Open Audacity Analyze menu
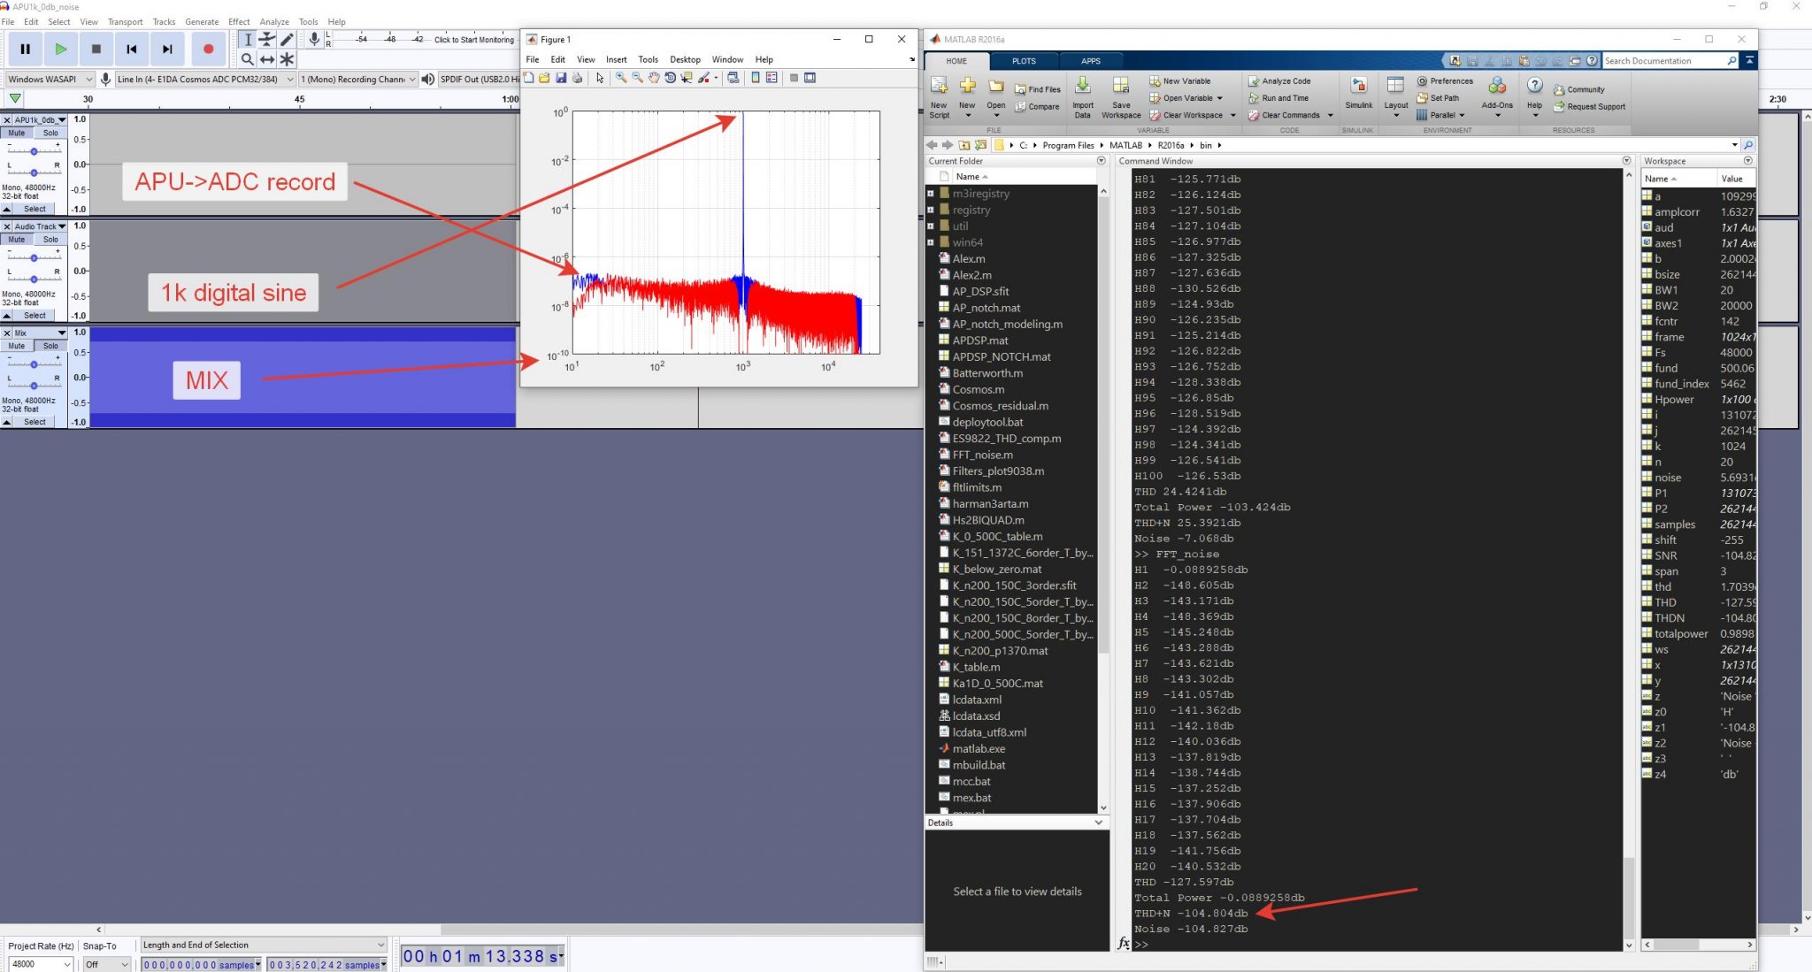Image resolution: width=1812 pixels, height=972 pixels. coord(274,21)
